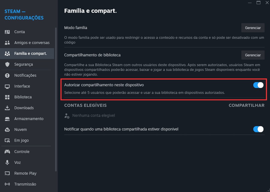Image resolution: width=270 pixels, height=192 pixels.
Task: Click the sidebar vertical scrollbar
Action: [56, 99]
